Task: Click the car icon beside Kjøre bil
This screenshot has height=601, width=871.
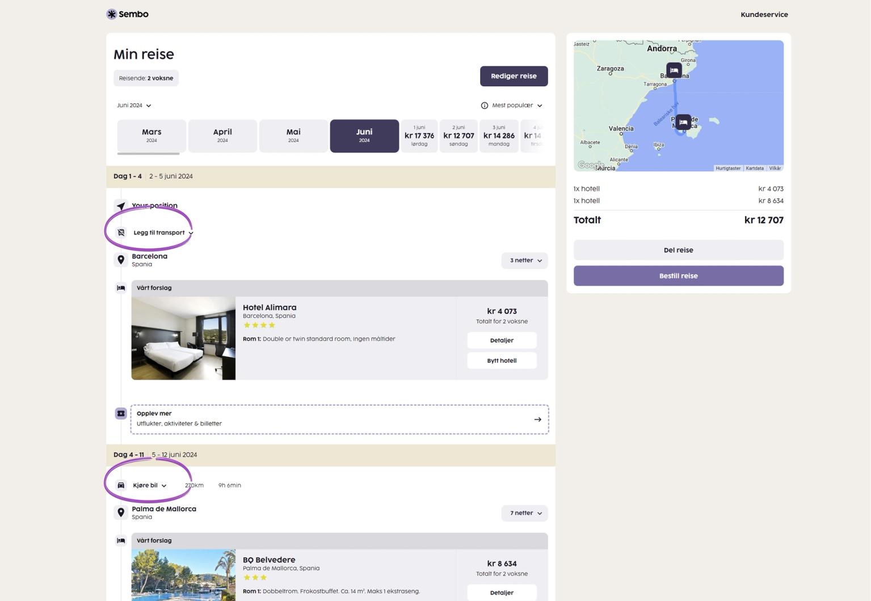Action: (x=121, y=486)
